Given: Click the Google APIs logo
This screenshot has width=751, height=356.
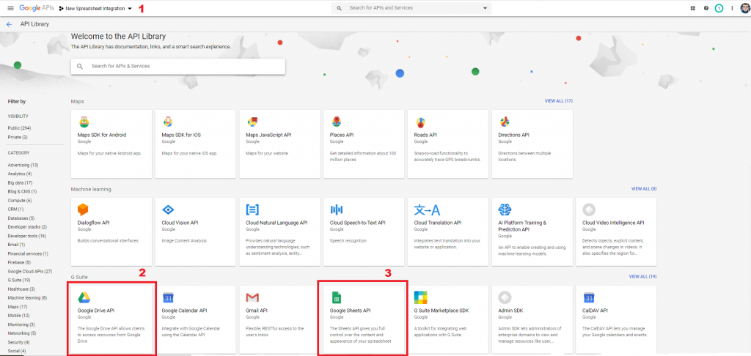Looking at the screenshot, I should [x=37, y=8].
